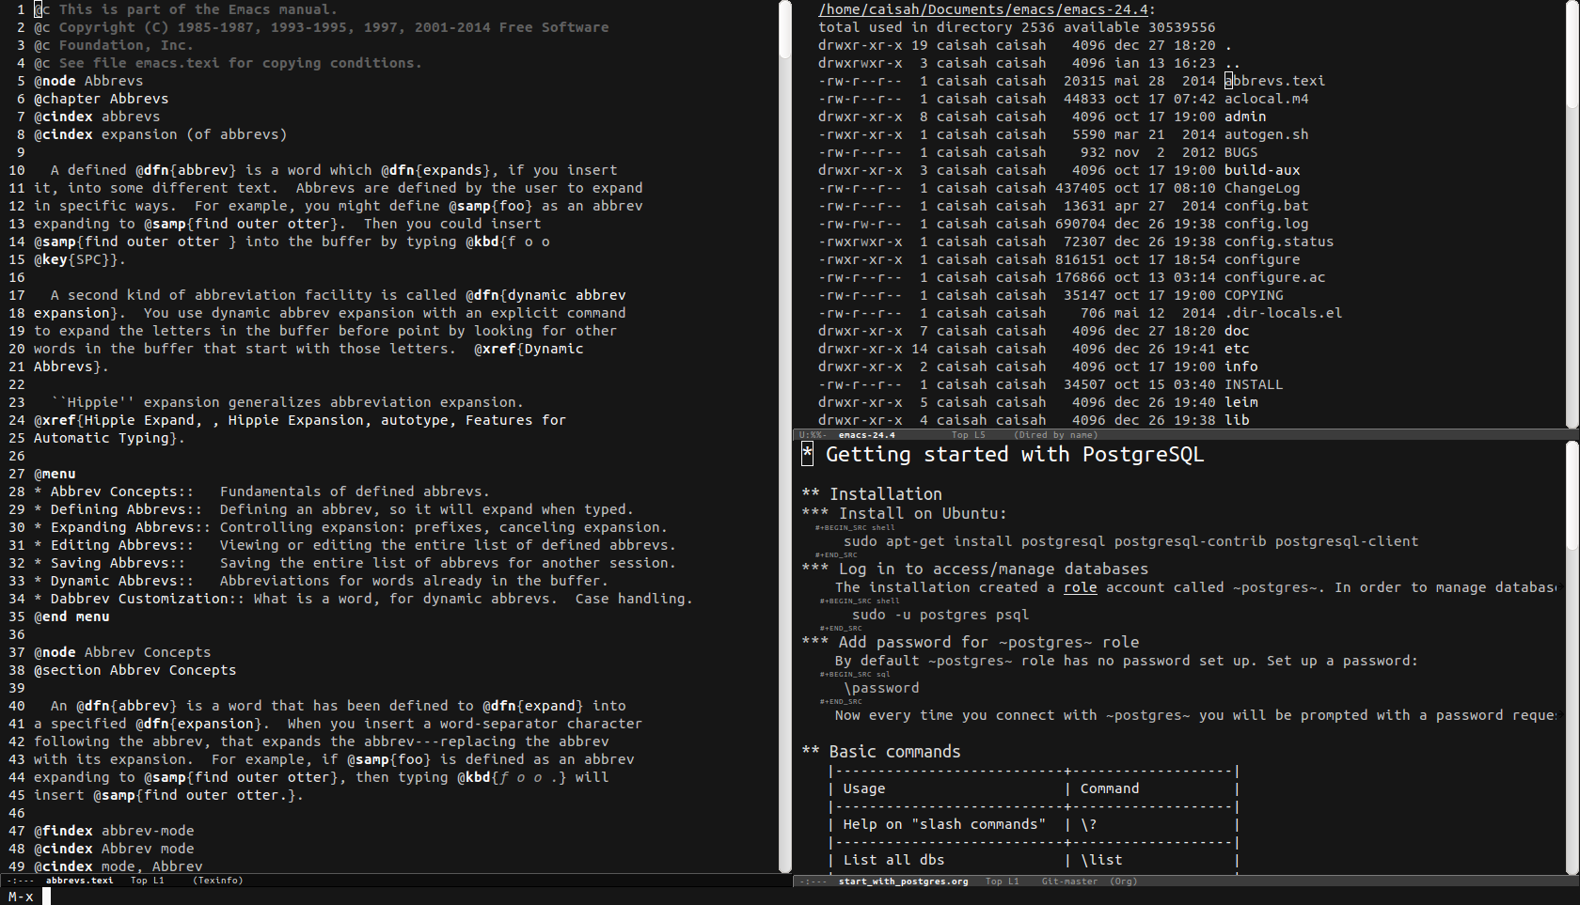The height and width of the screenshot is (905, 1580).
Task: Click the '\?' table cell
Action: (1089, 824)
